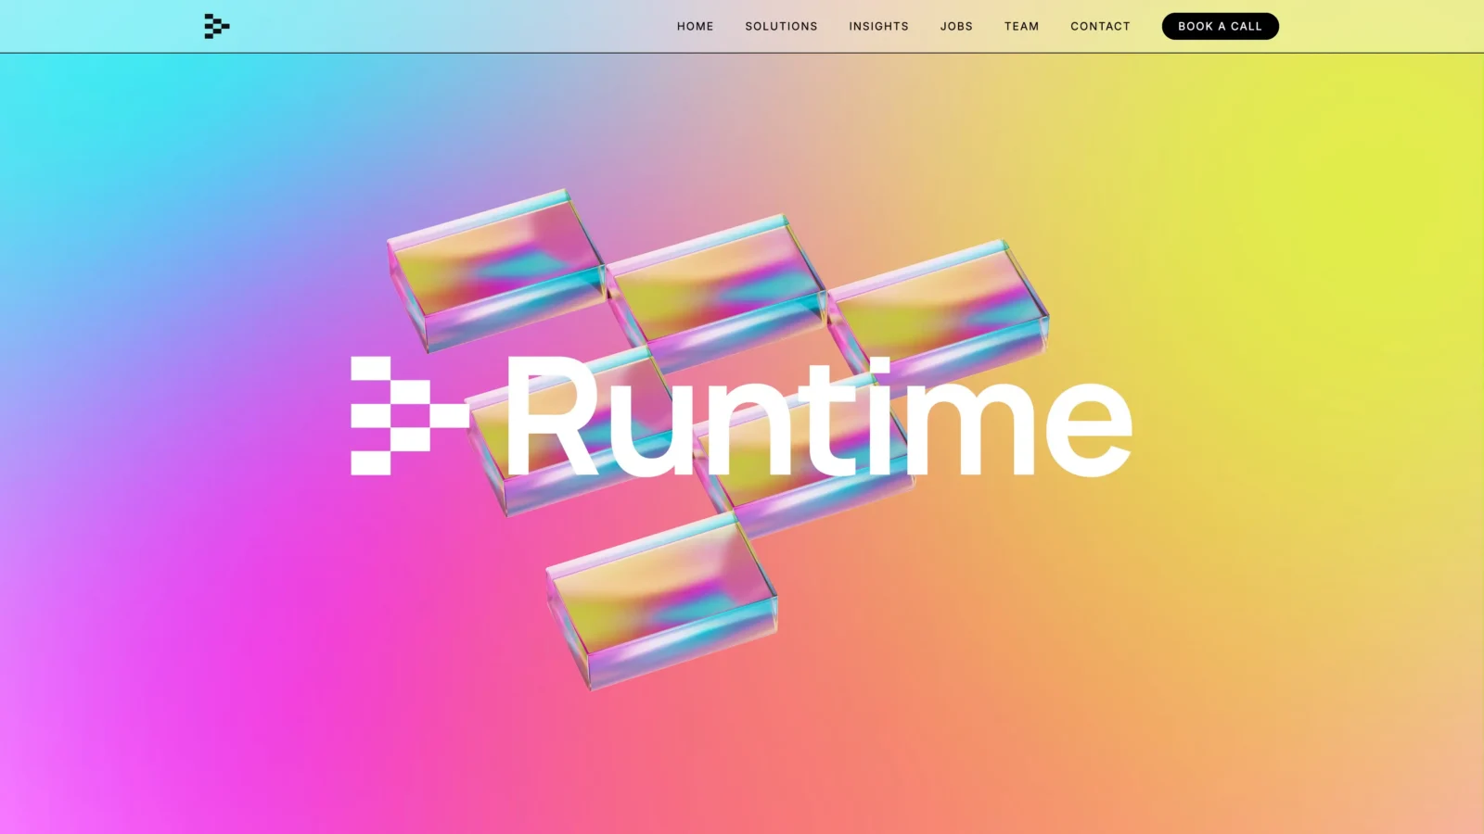Click the Book a Call button
1484x834 pixels.
pyautogui.click(x=1220, y=26)
